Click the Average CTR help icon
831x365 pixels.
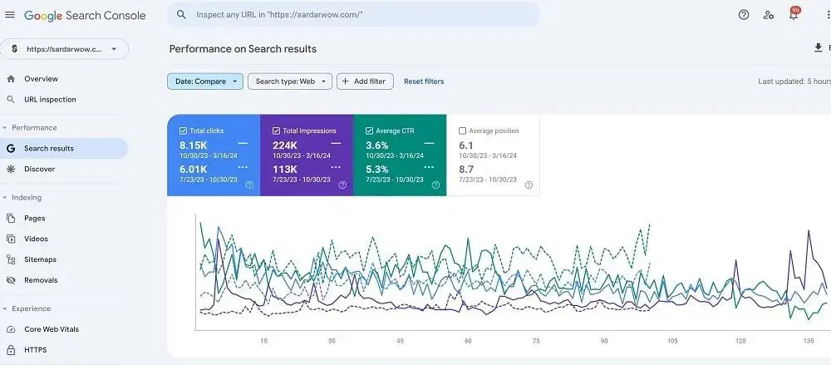pyautogui.click(x=435, y=185)
